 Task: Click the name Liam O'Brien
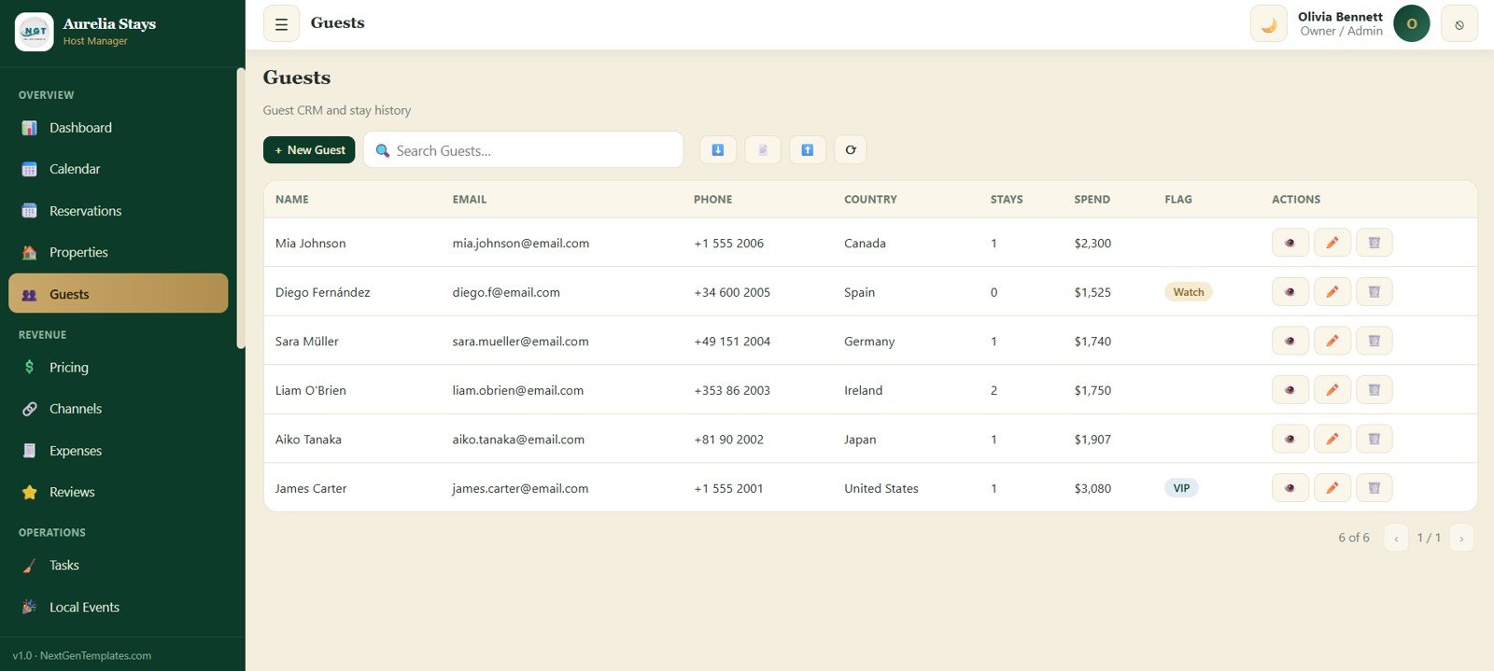(311, 390)
